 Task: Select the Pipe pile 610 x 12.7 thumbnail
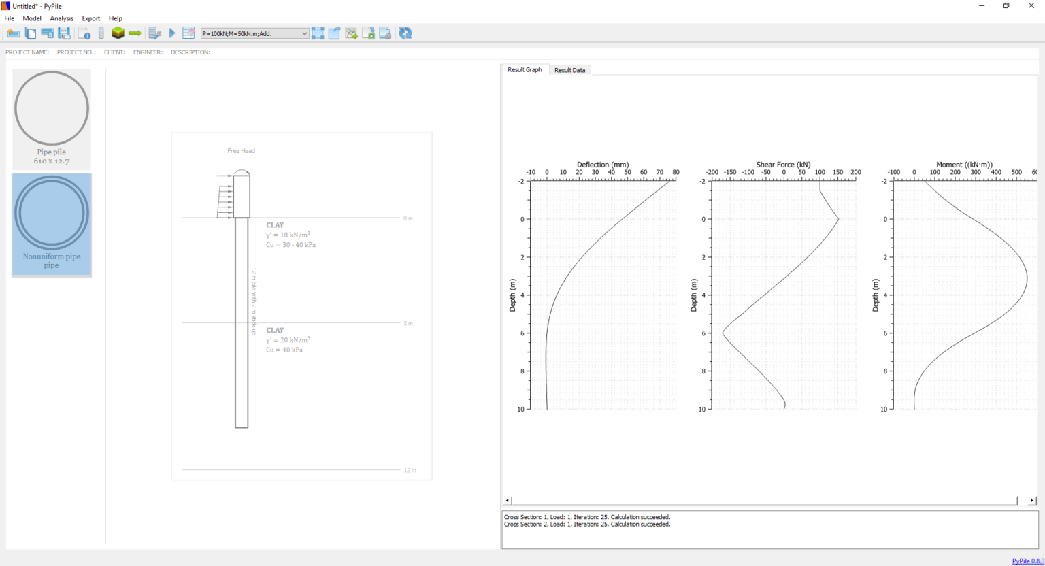click(52, 119)
